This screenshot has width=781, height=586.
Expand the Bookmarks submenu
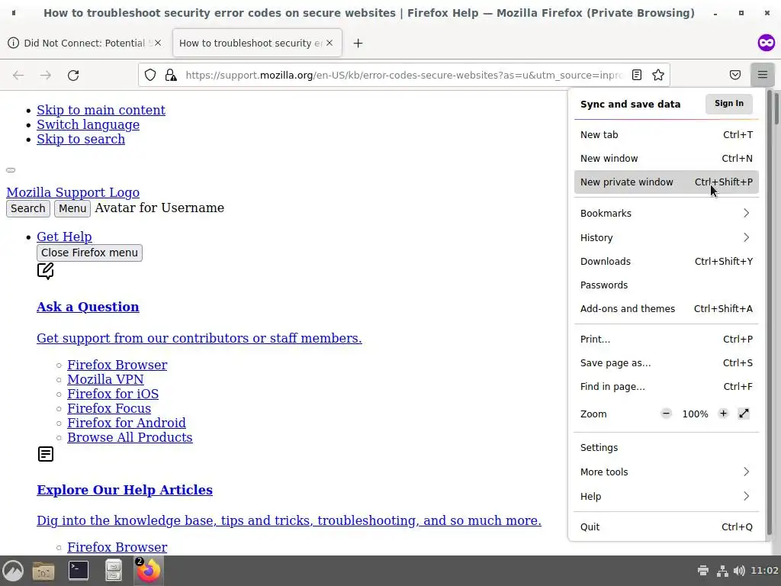(x=666, y=214)
